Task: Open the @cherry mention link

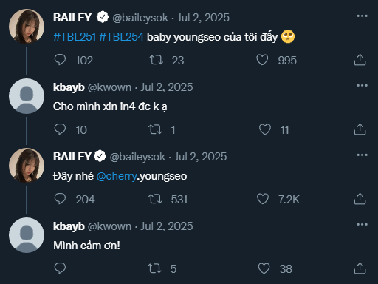Action: (x=117, y=176)
